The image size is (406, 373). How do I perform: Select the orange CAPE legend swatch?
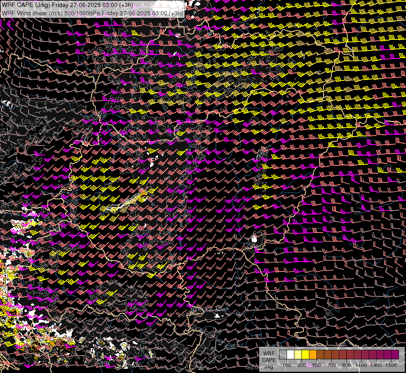(313, 354)
